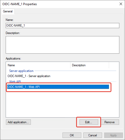Select OIDC-NAME_1 - Web API entry
This screenshot has width=125, height=140.
(58, 87)
